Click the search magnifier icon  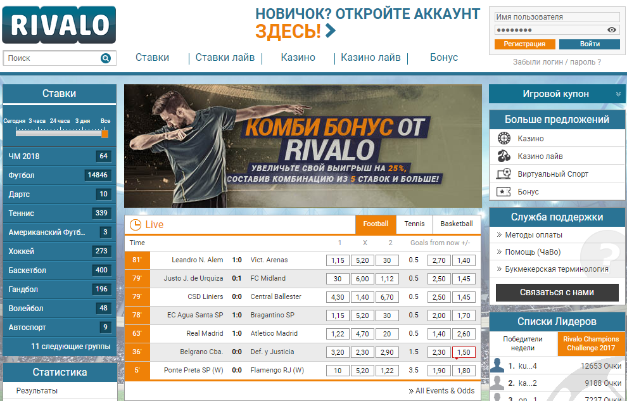106,58
